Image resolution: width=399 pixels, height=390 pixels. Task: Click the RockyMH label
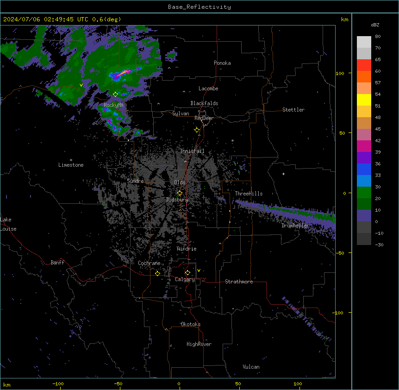click(113, 105)
